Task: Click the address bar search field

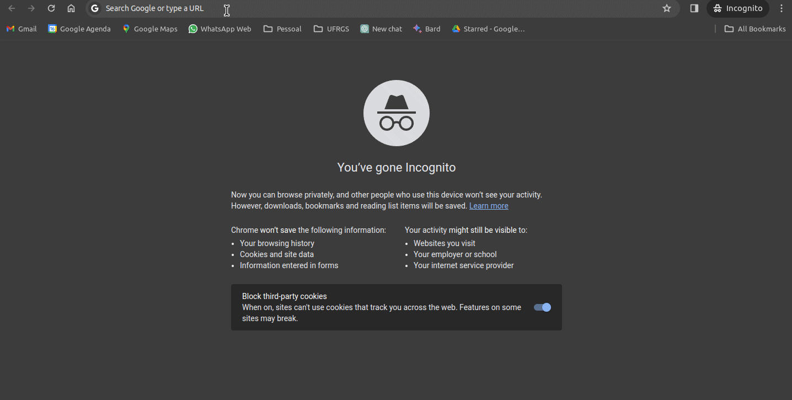Action: (375, 8)
